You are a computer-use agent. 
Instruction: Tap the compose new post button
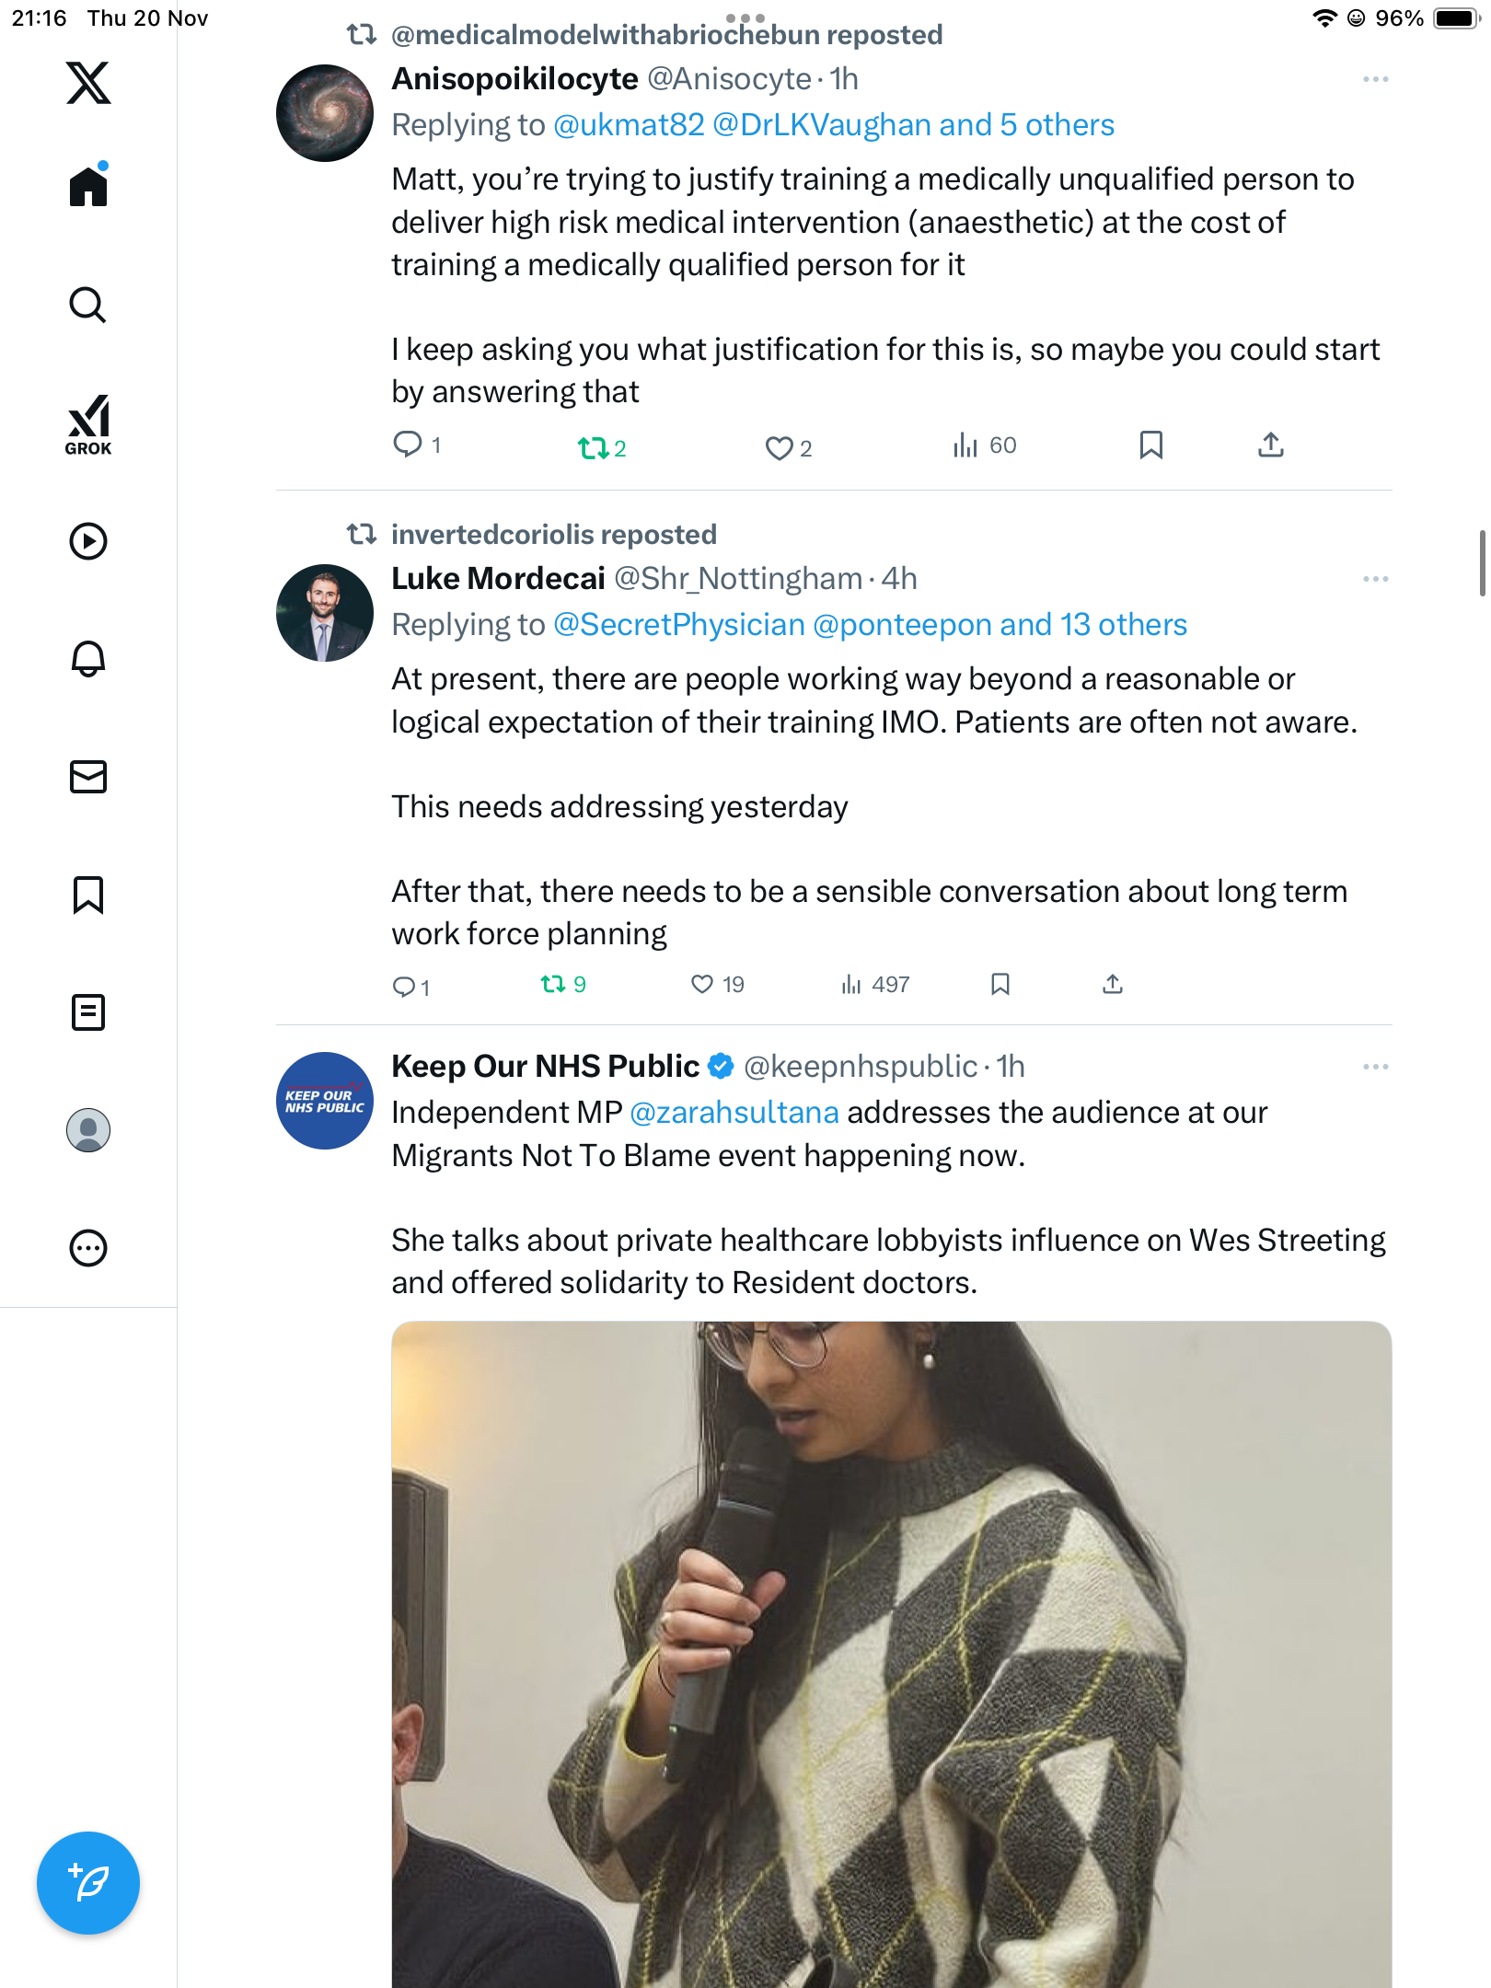coord(88,1883)
